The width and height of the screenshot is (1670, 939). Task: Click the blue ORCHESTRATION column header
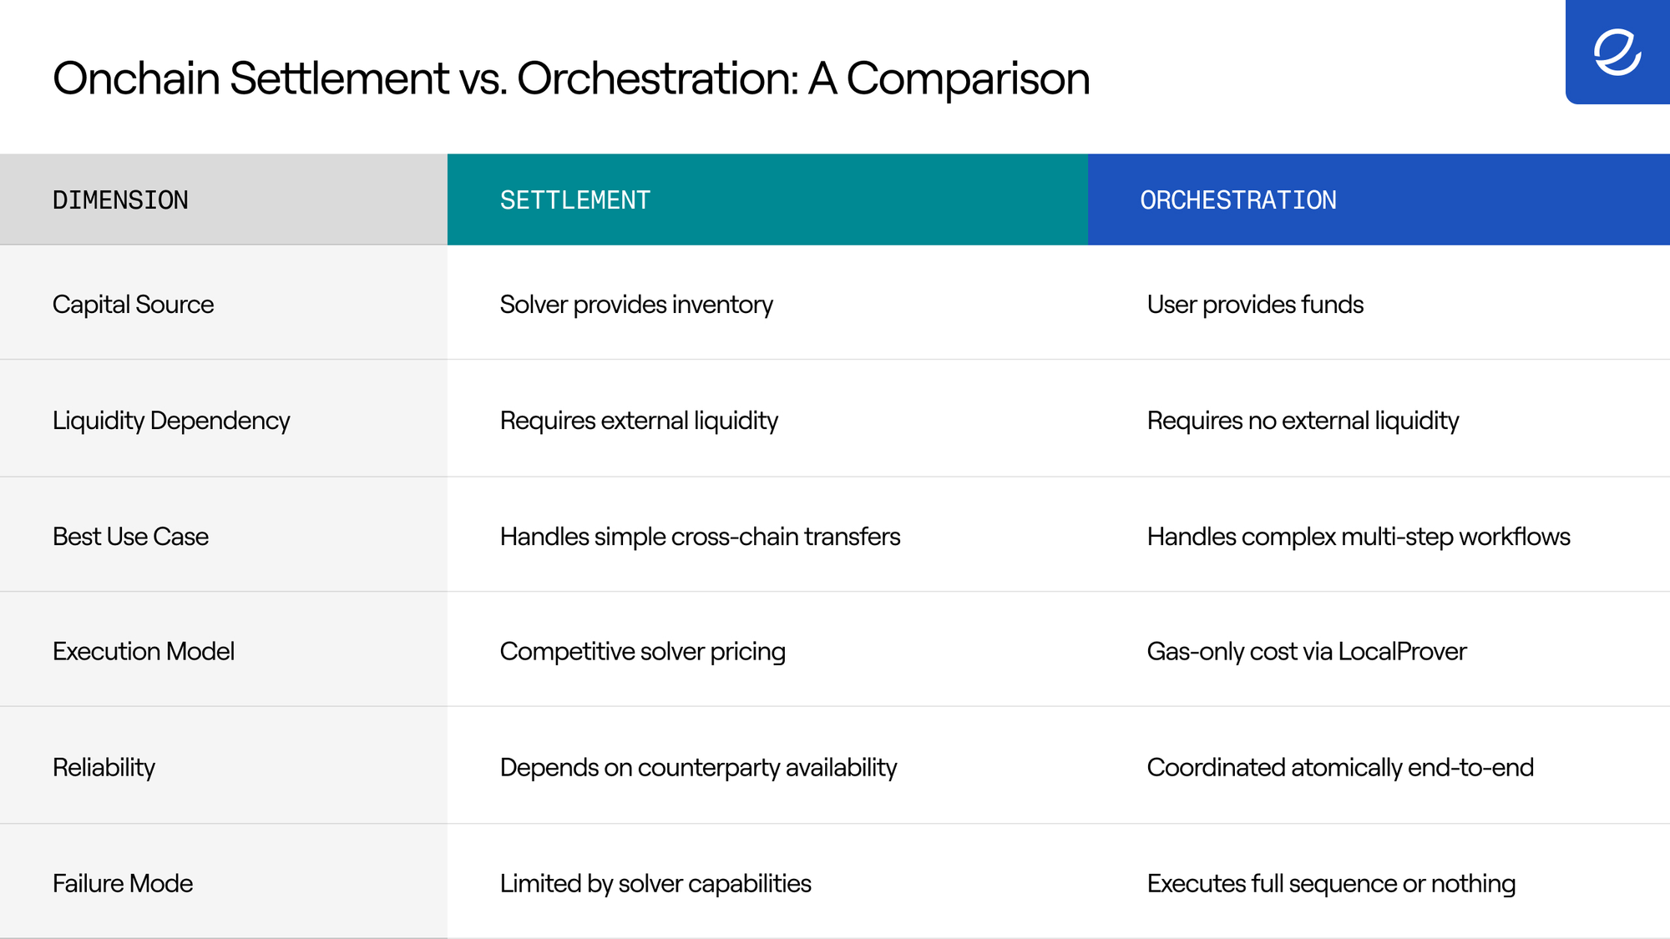click(1379, 199)
